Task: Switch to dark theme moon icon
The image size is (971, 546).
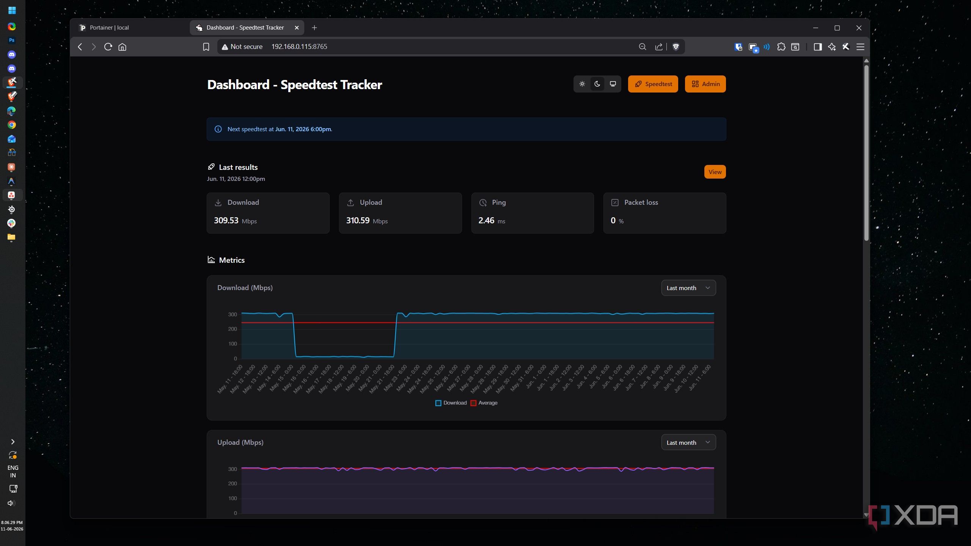Action: [597, 84]
